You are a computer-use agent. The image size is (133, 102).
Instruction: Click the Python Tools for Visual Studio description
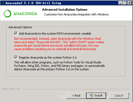click(59, 66)
